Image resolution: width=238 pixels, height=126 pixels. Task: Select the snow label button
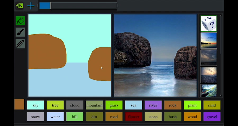pyautogui.click(x=35, y=117)
